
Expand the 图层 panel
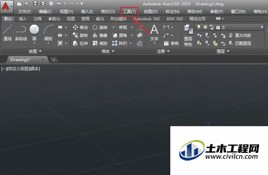click(x=223, y=51)
